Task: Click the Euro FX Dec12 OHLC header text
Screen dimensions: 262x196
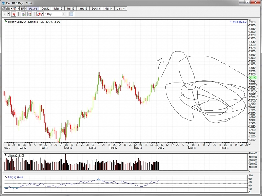Action: (34, 22)
